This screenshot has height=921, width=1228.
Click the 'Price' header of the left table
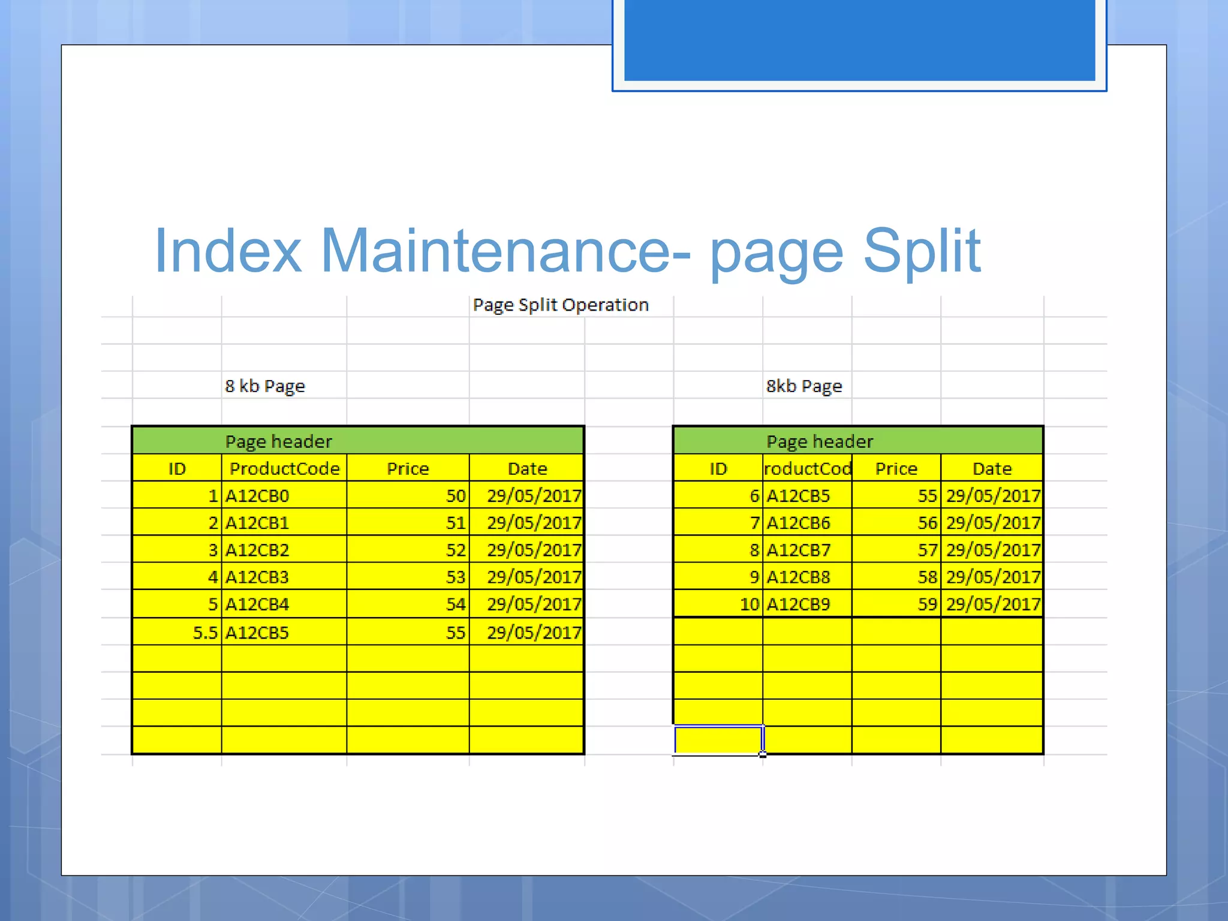[408, 468]
